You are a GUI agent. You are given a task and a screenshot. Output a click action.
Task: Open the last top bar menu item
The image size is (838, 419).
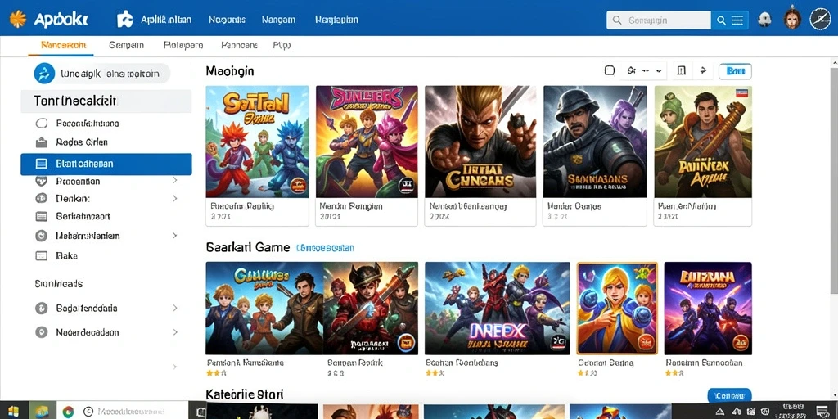click(x=336, y=20)
